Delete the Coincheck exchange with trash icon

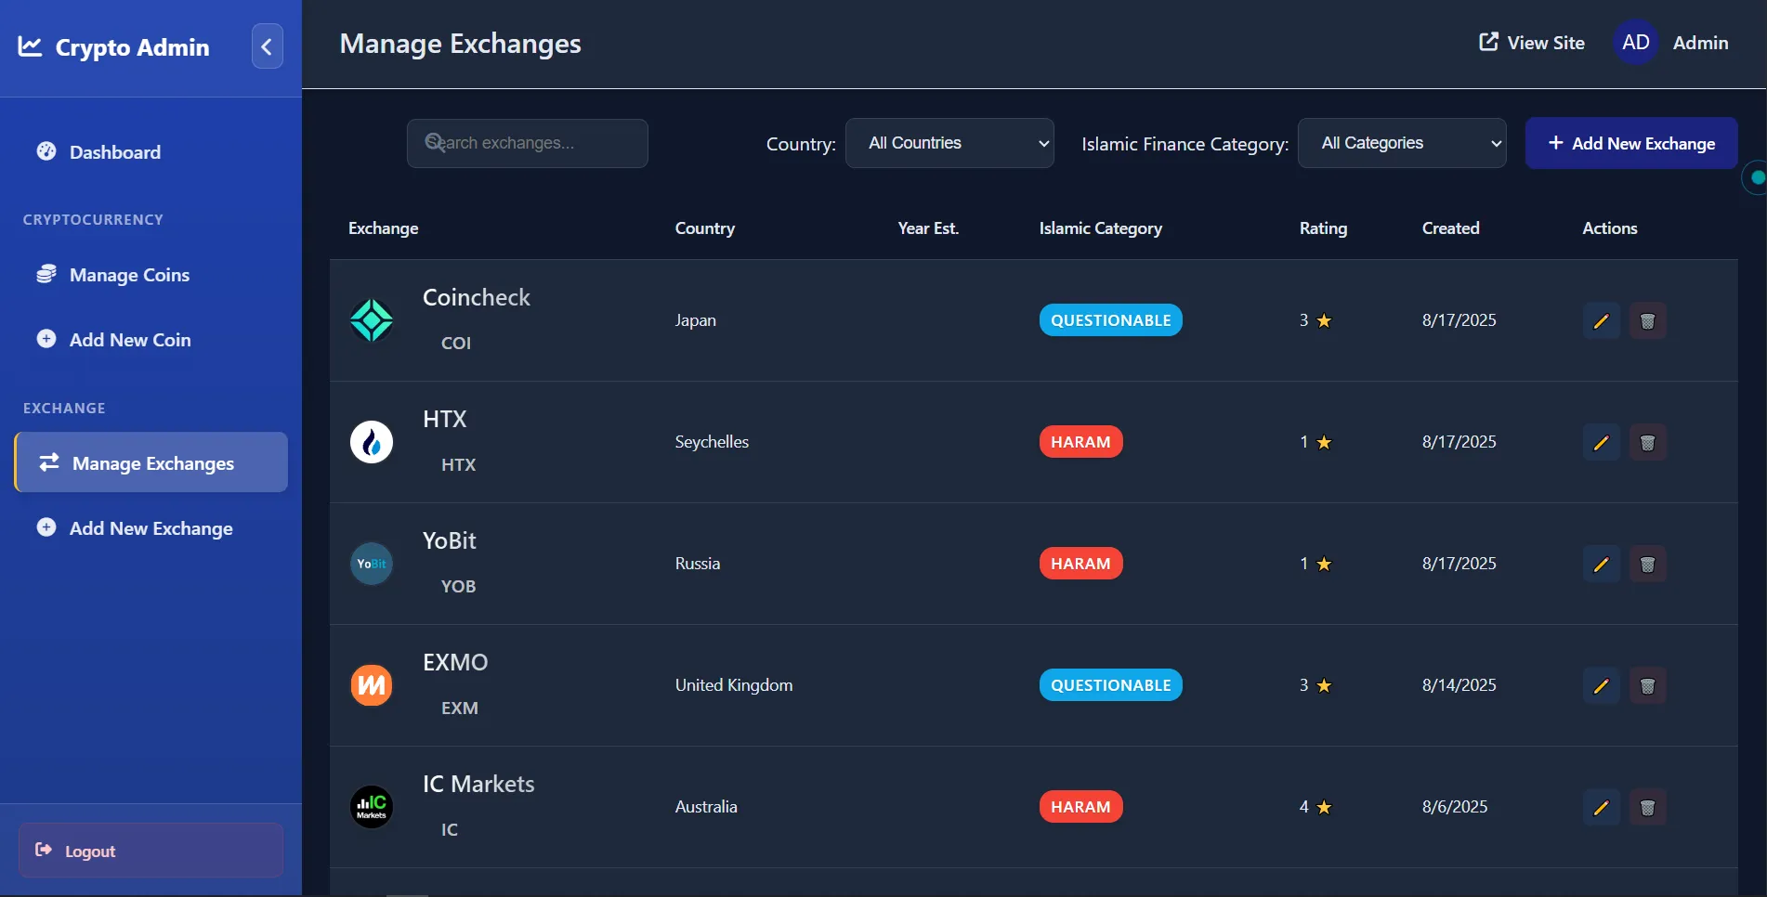[x=1647, y=321]
